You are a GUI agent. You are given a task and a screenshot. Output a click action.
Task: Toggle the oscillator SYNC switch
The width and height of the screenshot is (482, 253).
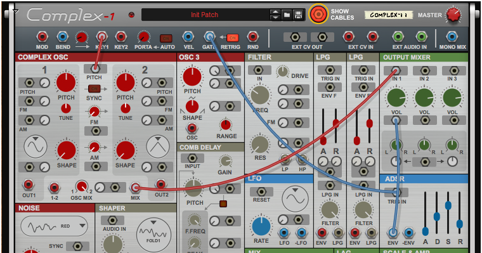point(94,89)
